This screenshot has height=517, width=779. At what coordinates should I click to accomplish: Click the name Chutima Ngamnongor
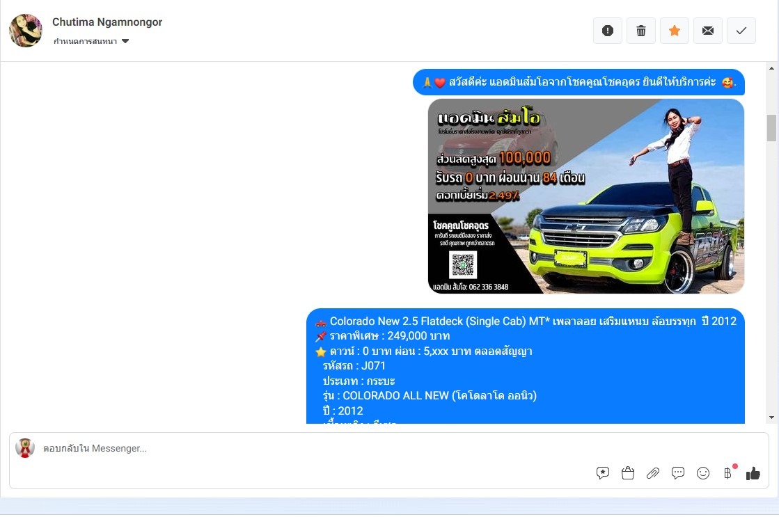click(107, 22)
